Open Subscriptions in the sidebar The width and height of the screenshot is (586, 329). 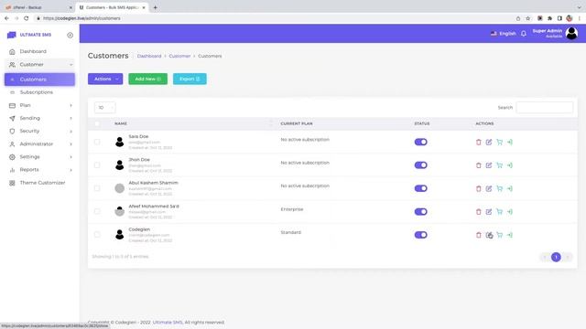39,92
